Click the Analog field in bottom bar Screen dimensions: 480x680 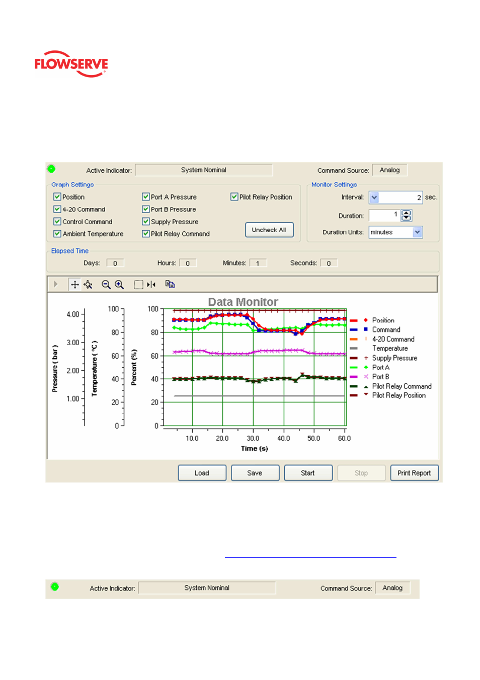tap(392, 588)
